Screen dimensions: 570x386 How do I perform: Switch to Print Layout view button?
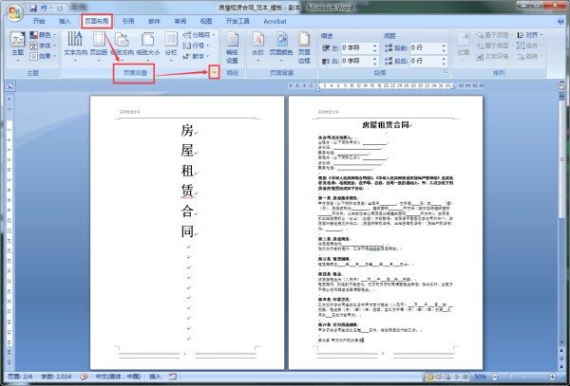[x=429, y=377]
